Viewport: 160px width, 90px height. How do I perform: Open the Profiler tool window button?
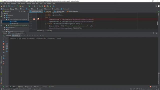[36, 87]
